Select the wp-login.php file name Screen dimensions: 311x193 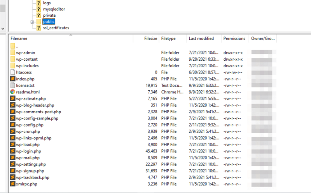pos(28,151)
